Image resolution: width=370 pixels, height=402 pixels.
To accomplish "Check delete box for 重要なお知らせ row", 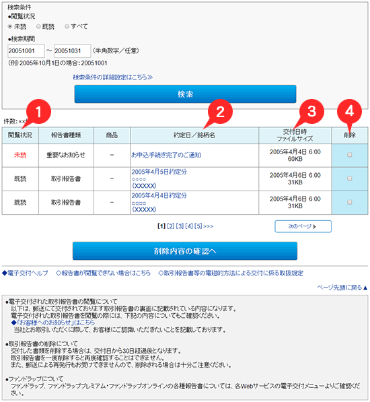I will tap(350, 155).
